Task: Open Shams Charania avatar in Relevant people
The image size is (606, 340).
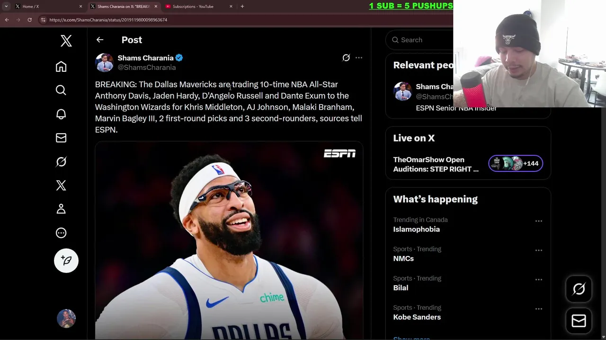Action: [x=402, y=91]
